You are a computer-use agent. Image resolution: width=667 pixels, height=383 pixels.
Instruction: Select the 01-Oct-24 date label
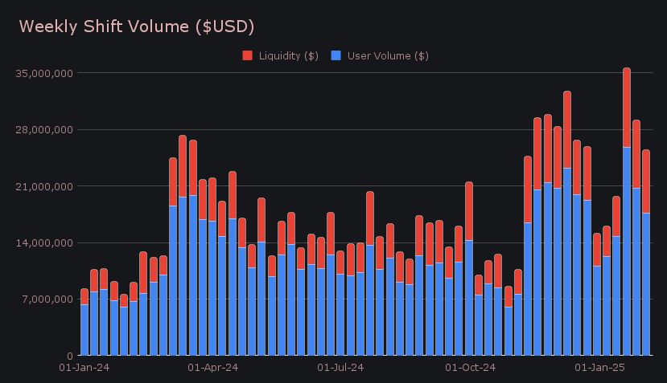(470, 368)
